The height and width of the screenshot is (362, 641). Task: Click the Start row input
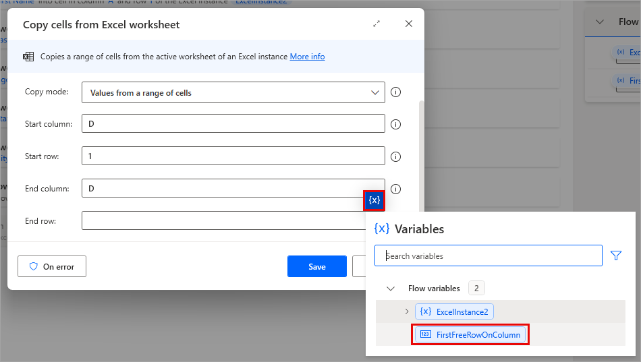coord(233,156)
